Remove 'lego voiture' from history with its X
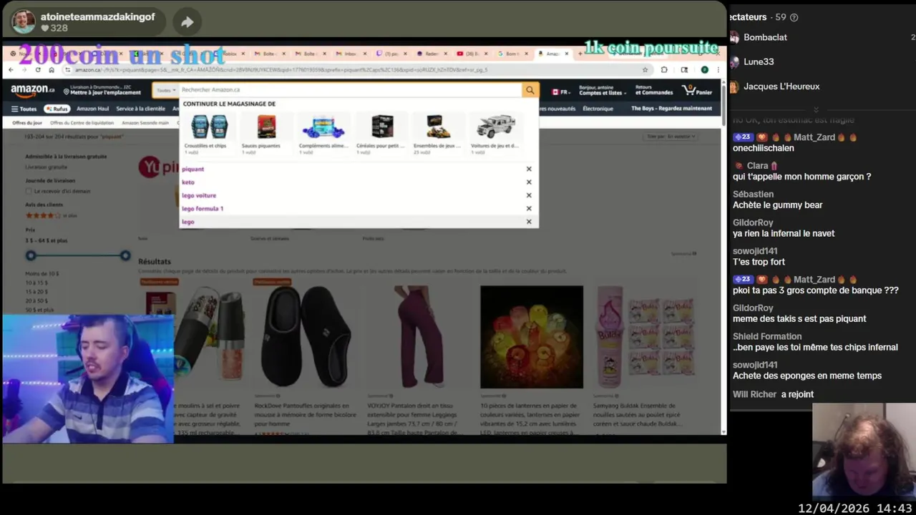 (x=529, y=195)
